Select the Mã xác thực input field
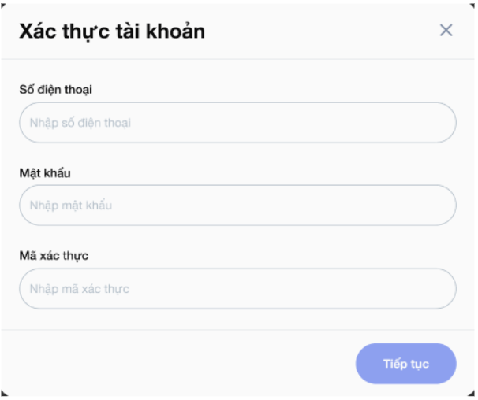The width and height of the screenshot is (478, 400). click(237, 289)
